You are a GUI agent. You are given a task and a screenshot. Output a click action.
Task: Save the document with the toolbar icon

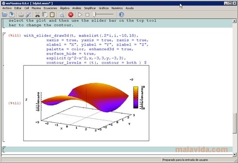(12, 15)
